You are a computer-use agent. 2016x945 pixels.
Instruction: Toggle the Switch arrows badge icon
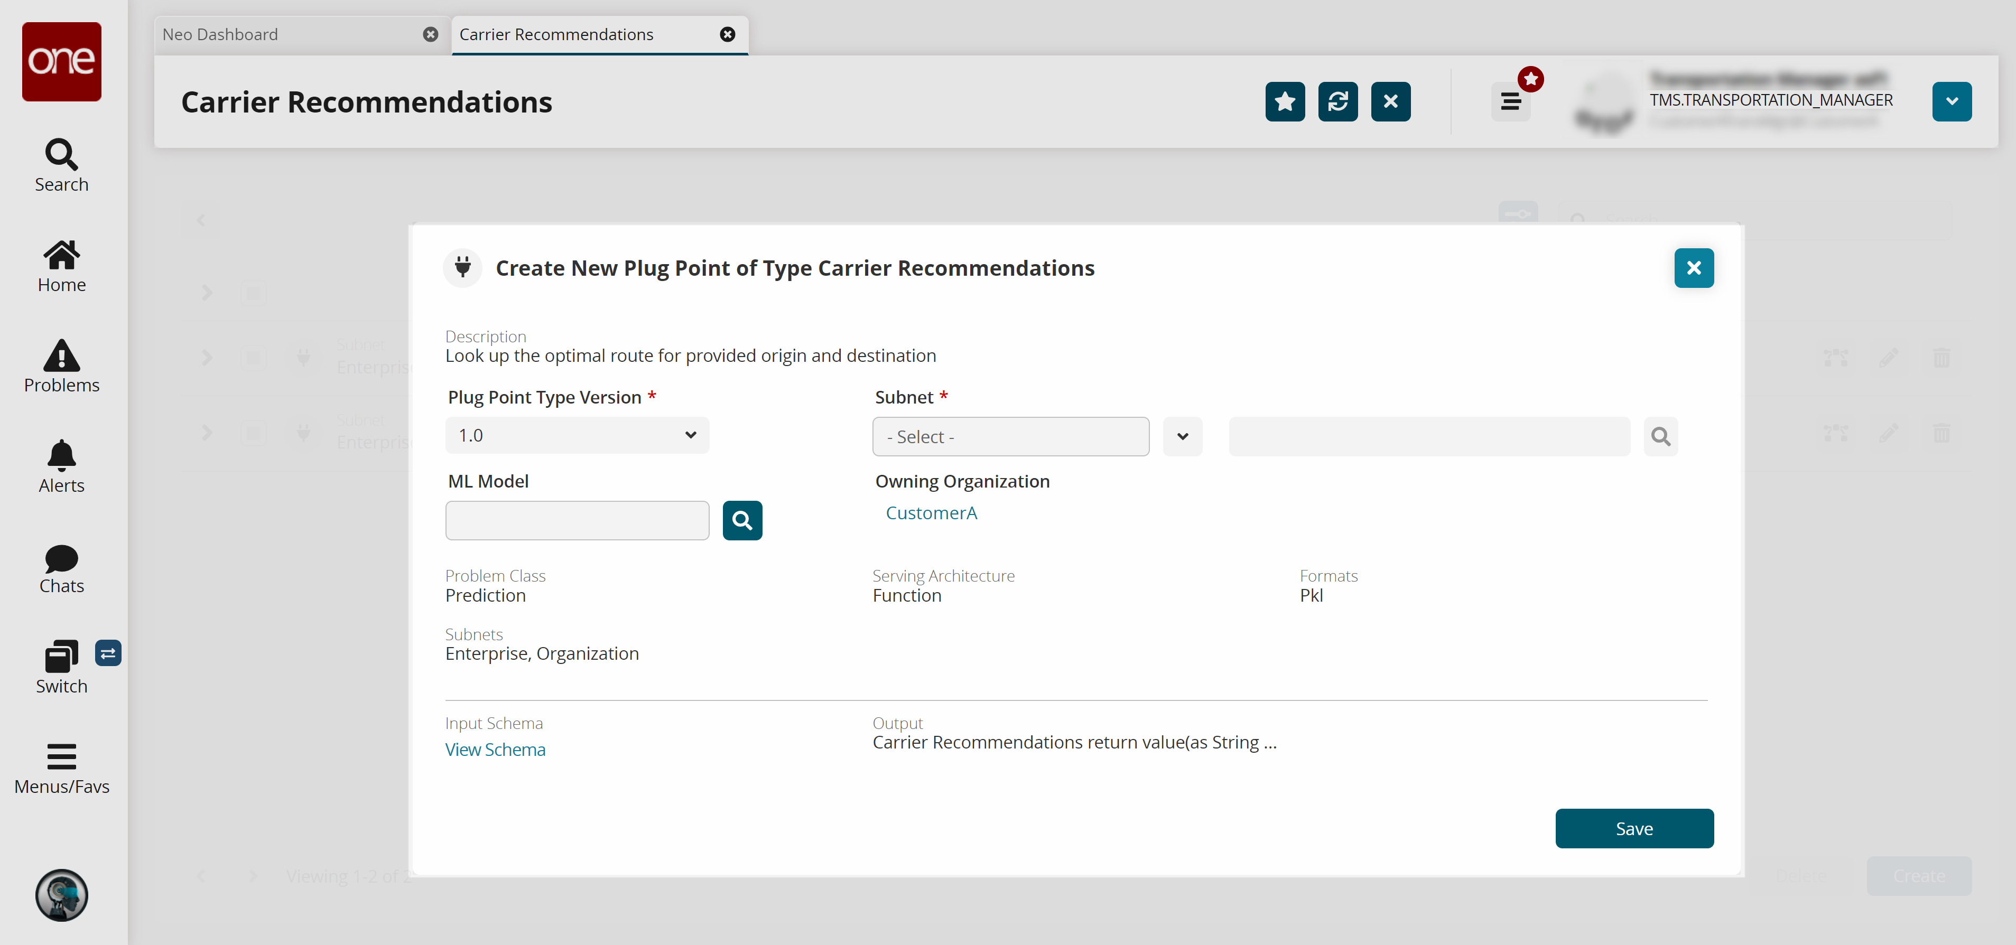coord(108,653)
